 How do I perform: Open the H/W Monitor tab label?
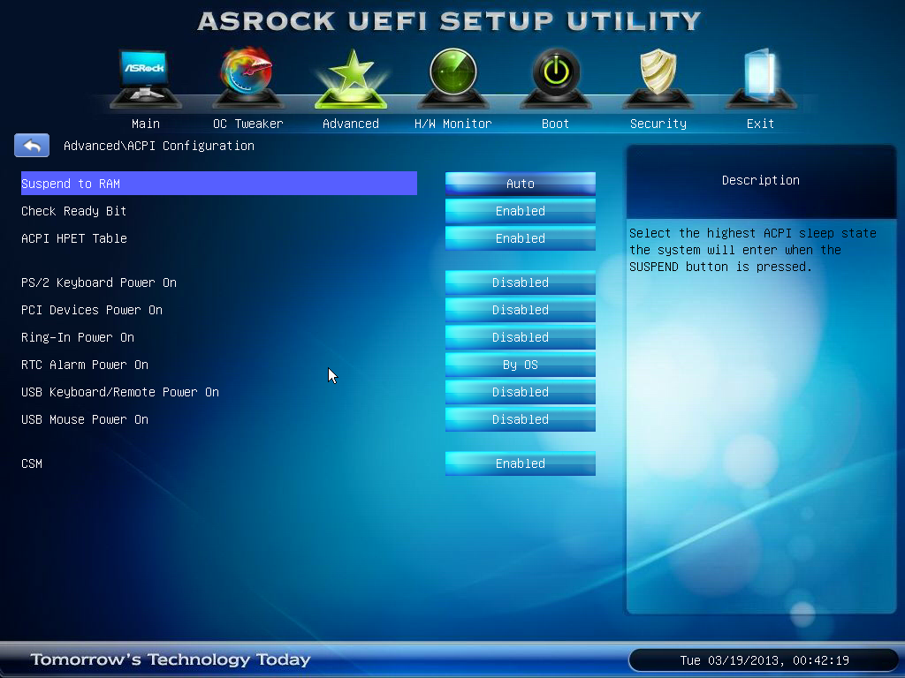[453, 124]
